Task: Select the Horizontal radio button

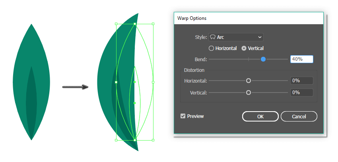Action: click(x=212, y=48)
